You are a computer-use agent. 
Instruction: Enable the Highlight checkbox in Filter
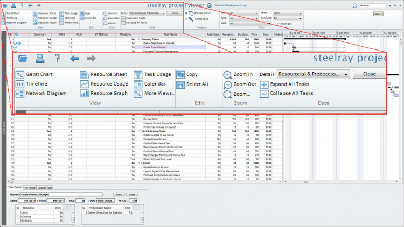pyautogui.click(x=279, y=24)
